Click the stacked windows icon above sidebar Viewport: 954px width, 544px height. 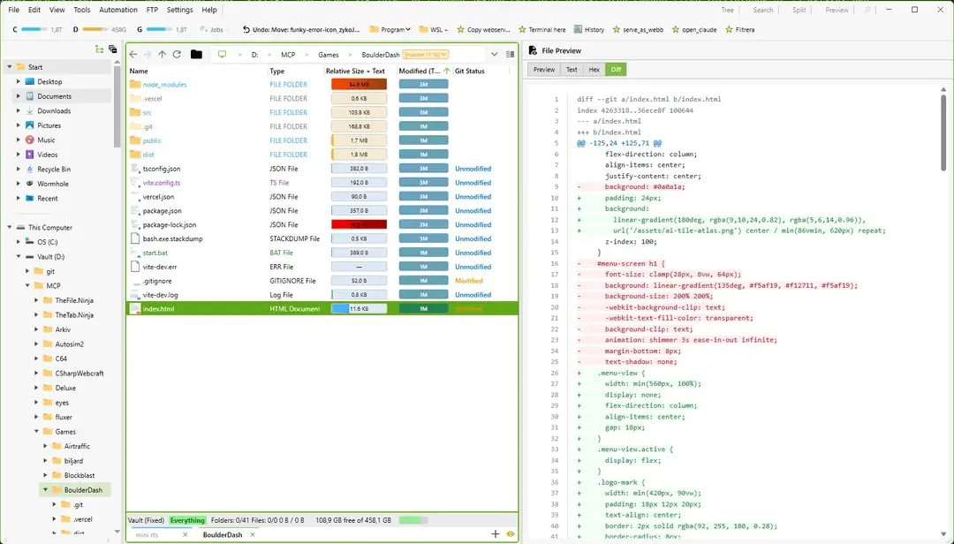click(112, 49)
